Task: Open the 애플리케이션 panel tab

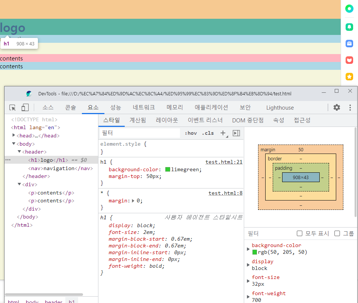Action: 211,107
